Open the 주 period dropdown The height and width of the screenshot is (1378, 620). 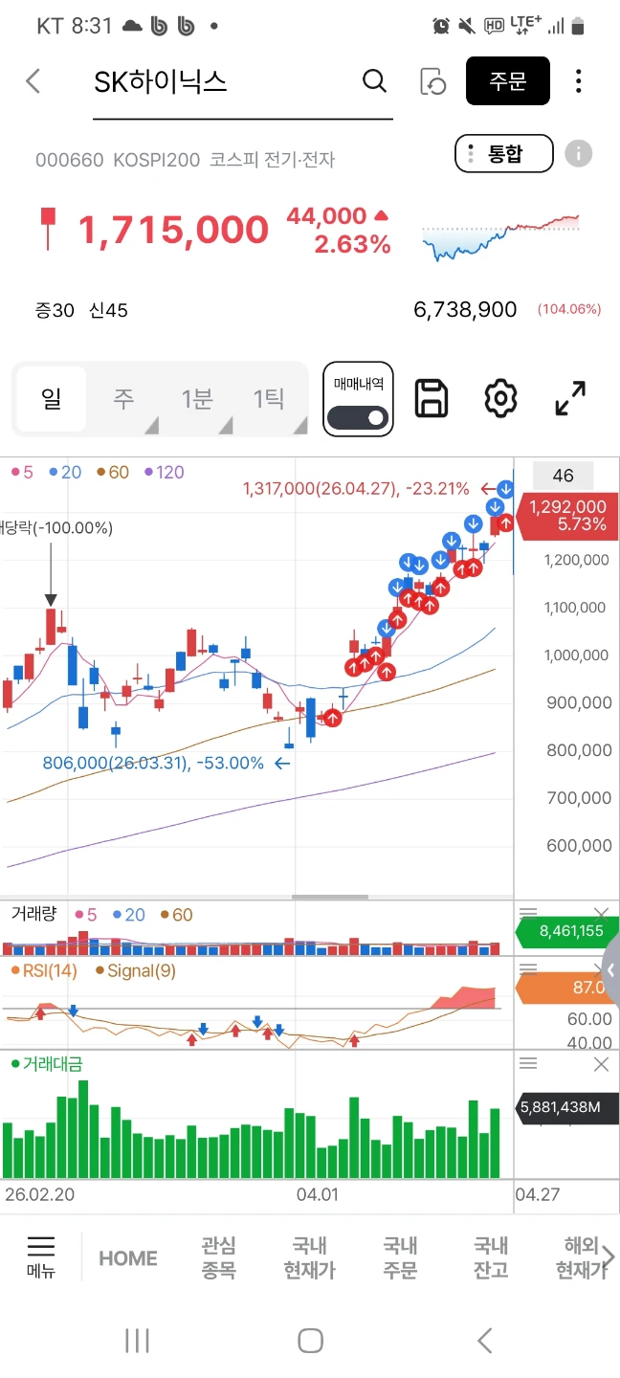pyautogui.click(x=123, y=398)
